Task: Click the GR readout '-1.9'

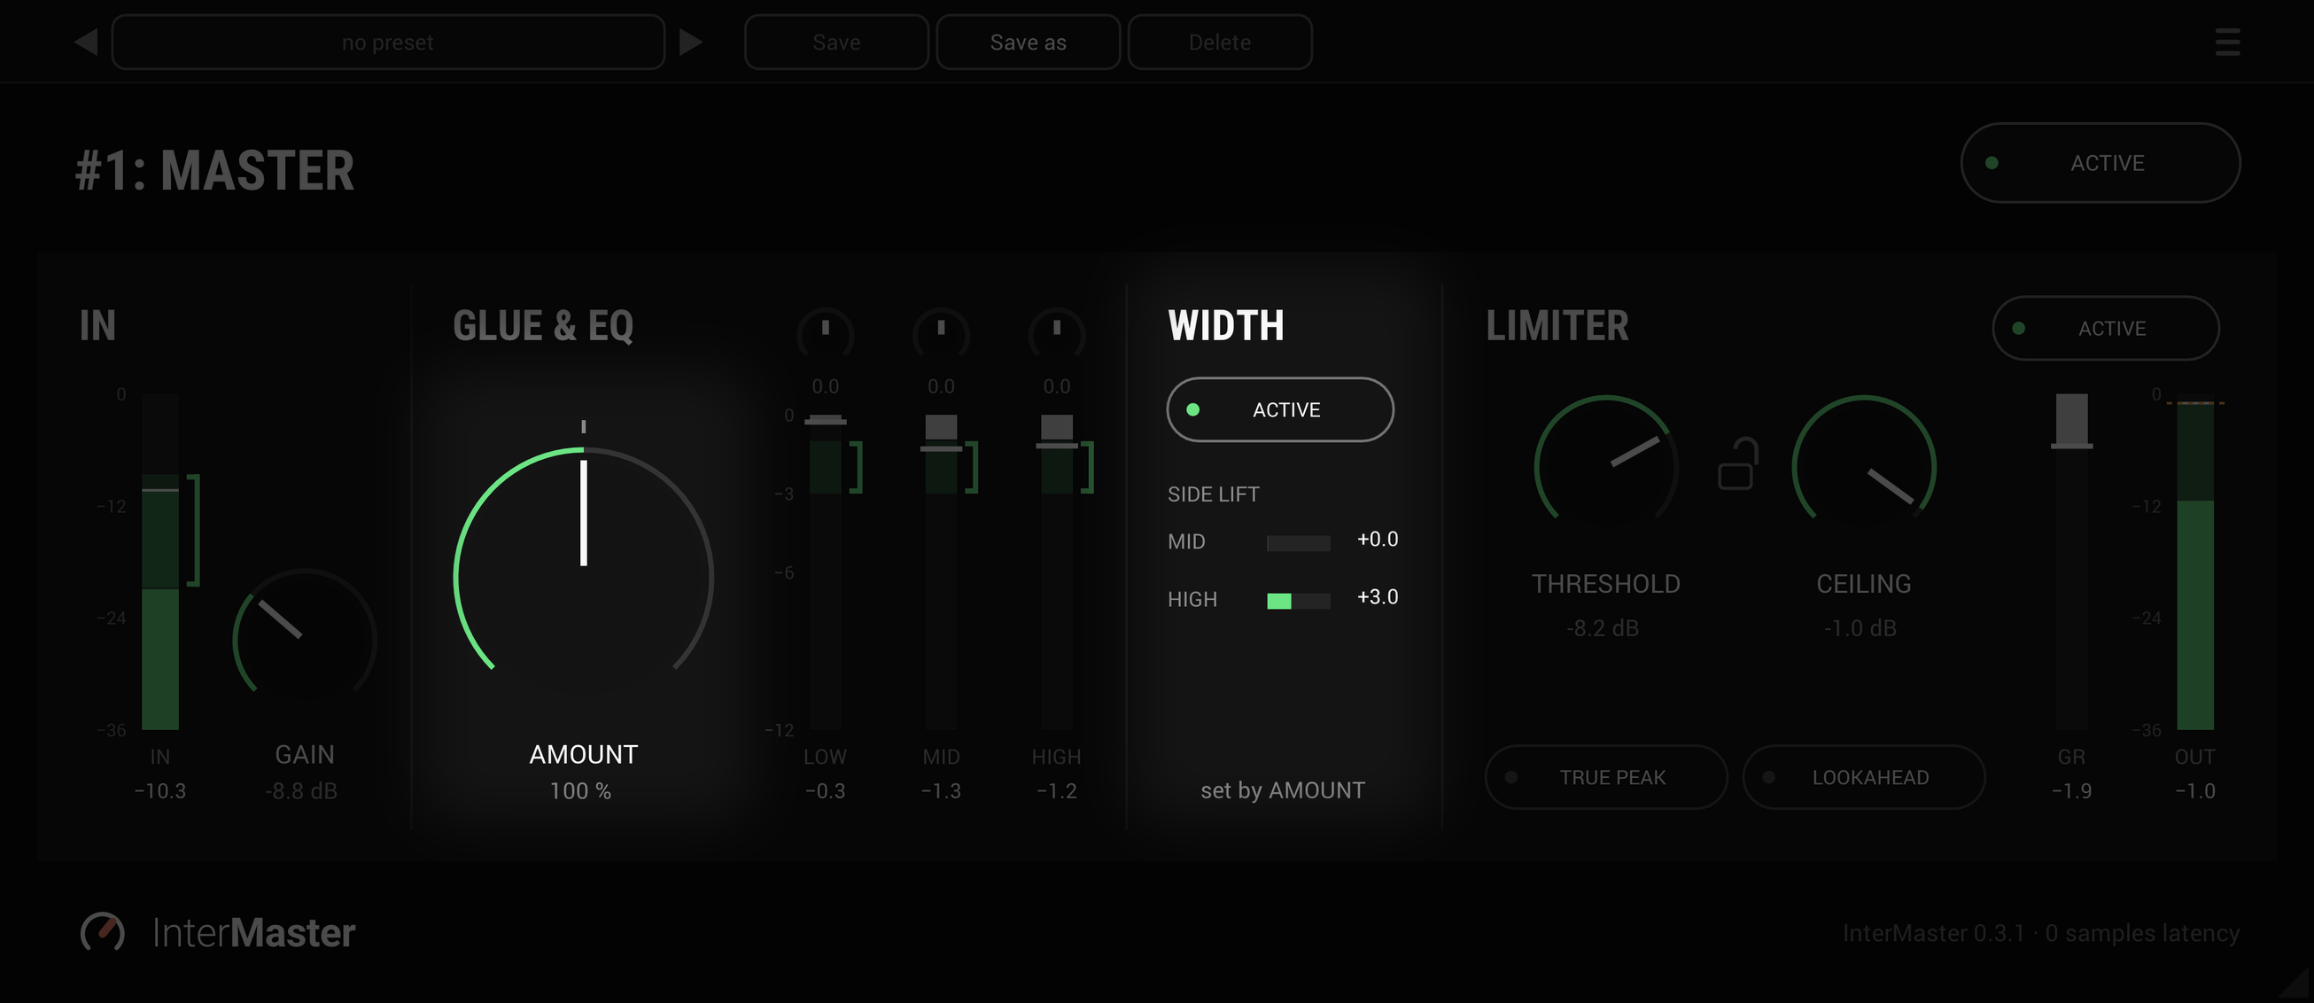Action: click(x=2071, y=791)
